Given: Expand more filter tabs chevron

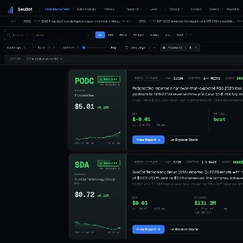Looking at the screenshot, I should [191, 35].
